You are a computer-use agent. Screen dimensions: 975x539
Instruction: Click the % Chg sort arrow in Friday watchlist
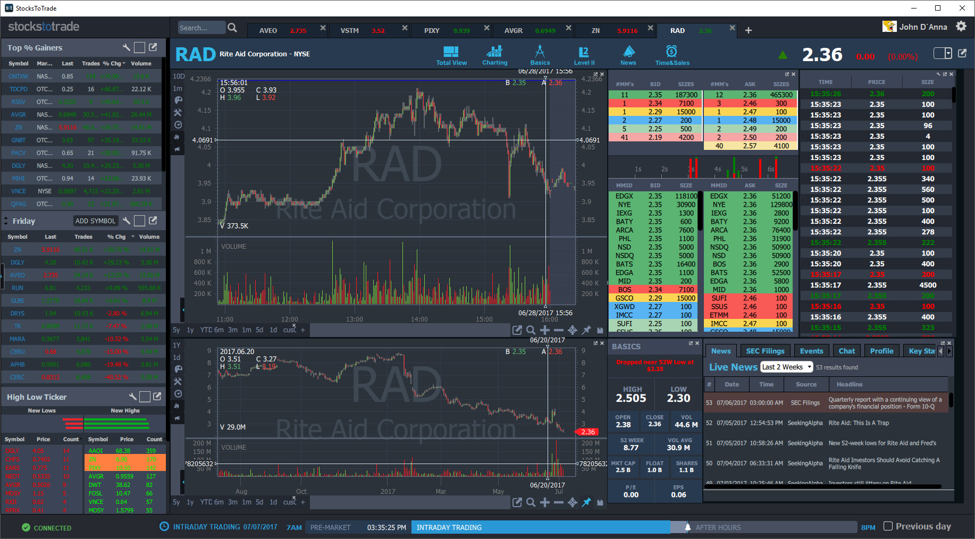[x=133, y=237]
